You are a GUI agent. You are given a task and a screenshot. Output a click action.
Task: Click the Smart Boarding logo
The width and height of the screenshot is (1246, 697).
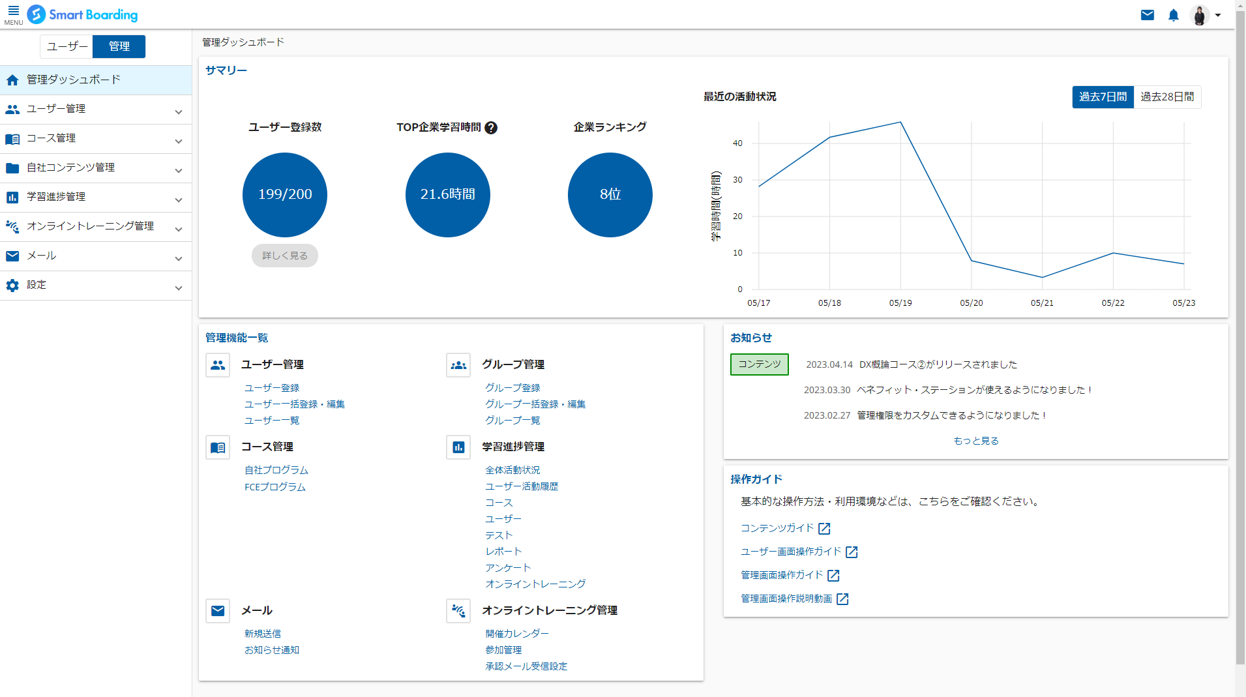pos(83,14)
